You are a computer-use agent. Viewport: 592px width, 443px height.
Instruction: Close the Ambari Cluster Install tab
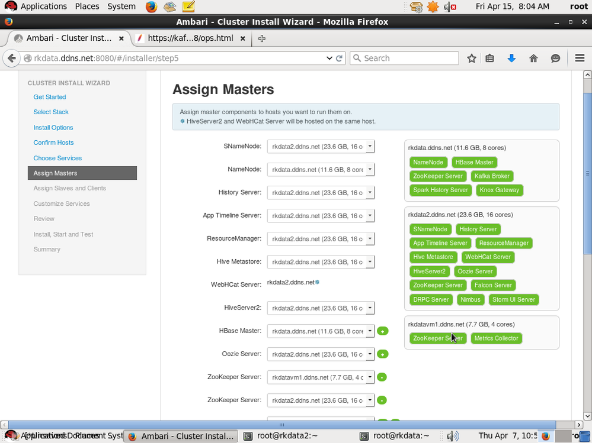[x=121, y=38]
